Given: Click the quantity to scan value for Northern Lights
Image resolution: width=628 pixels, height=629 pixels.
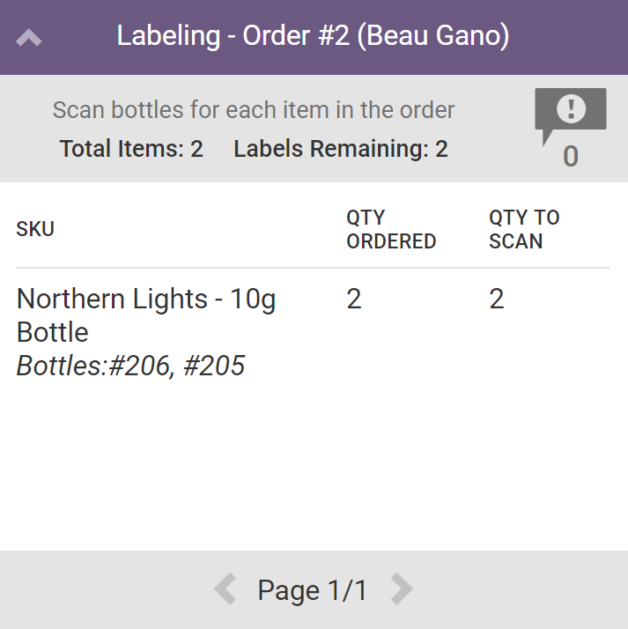Looking at the screenshot, I should click(497, 300).
